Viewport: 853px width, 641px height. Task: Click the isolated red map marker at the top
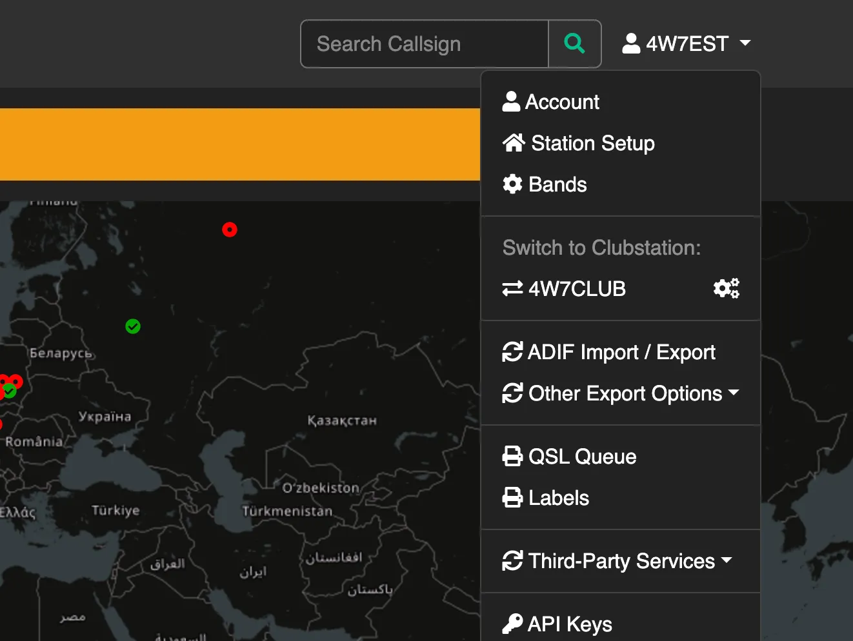click(x=230, y=230)
